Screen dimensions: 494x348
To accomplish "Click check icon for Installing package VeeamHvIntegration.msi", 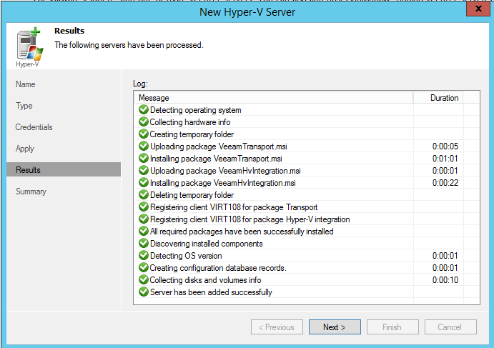I will click(x=144, y=183).
